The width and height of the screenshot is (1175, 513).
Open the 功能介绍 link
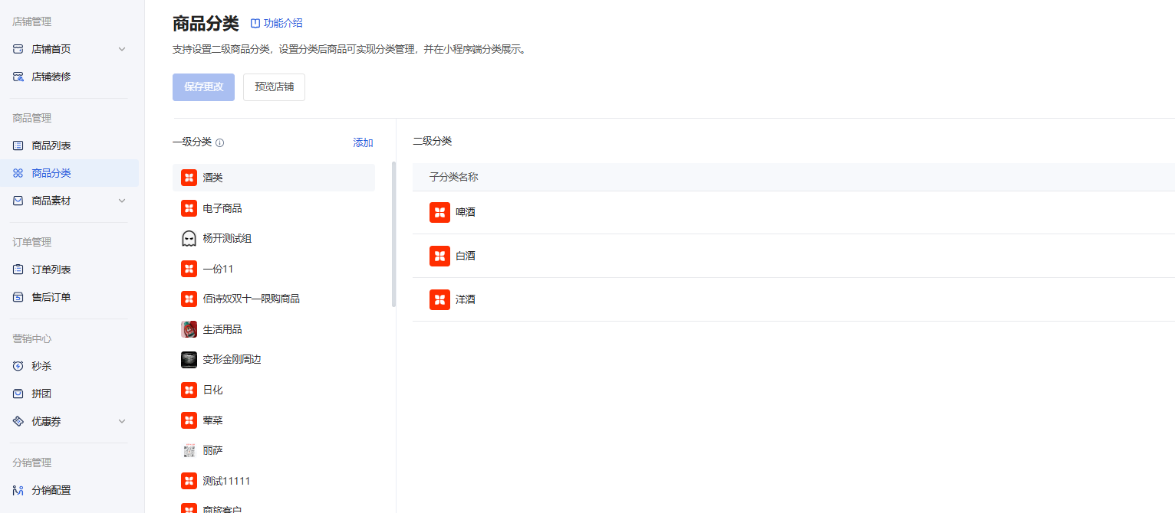pos(277,24)
